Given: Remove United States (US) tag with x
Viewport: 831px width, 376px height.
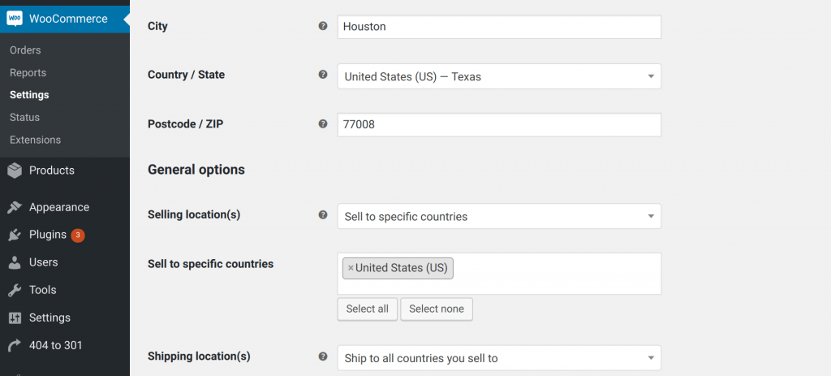Looking at the screenshot, I should pyautogui.click(x=351, y=268).
